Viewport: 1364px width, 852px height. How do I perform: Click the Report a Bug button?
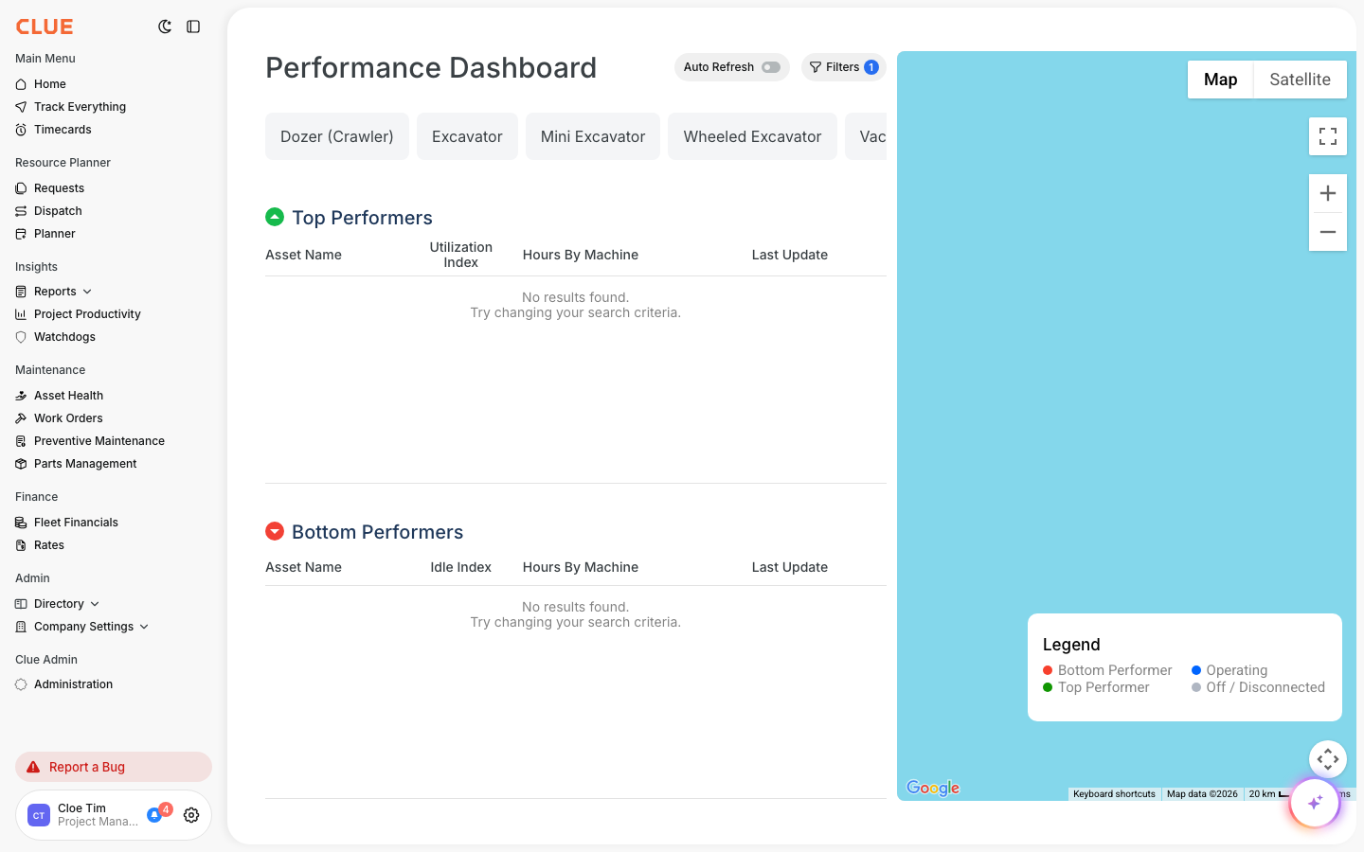click(114, 767)
